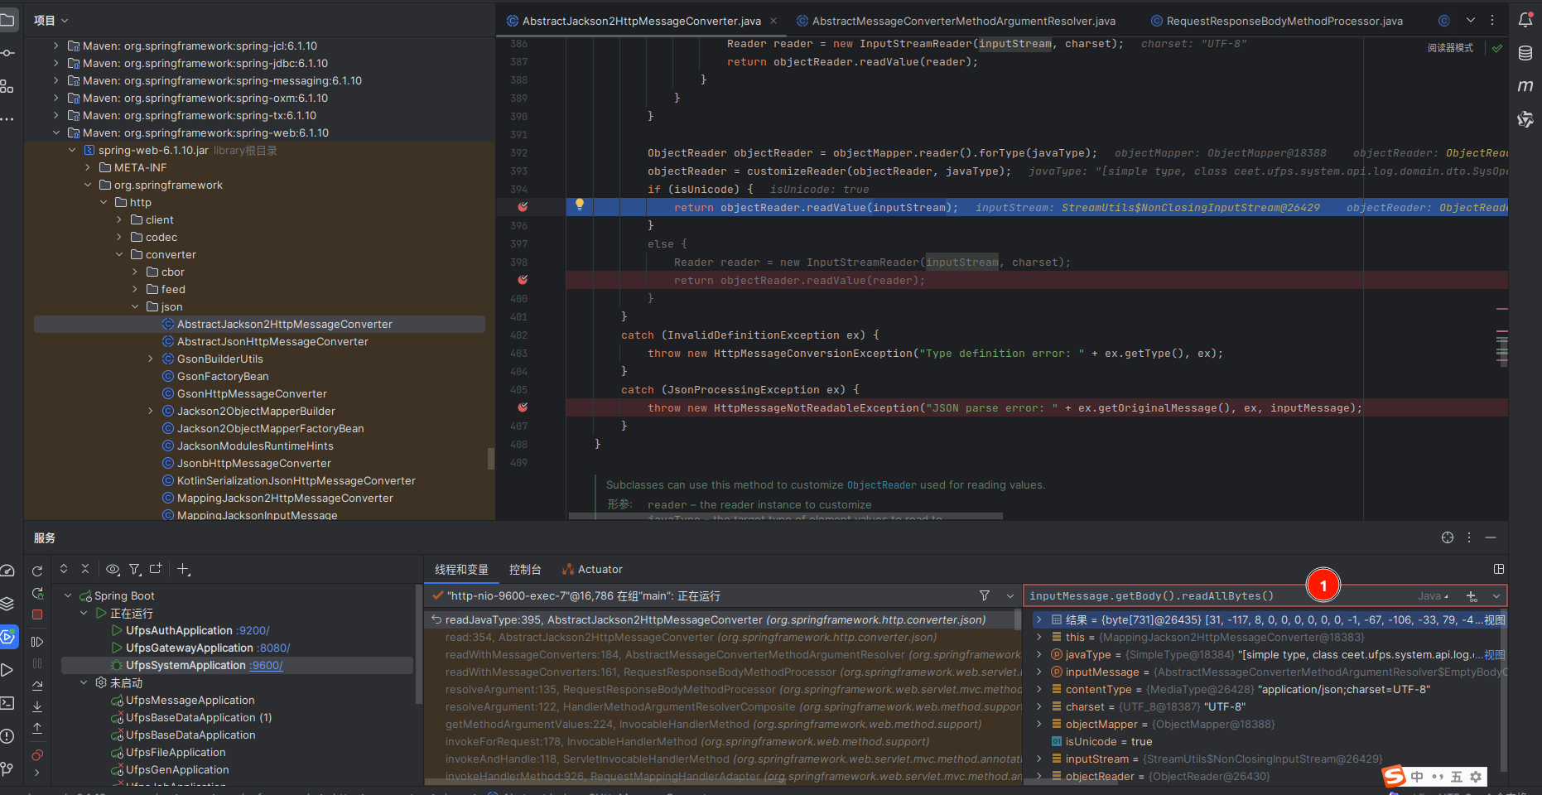Expand the javaType variable
Viewport: 1542px width, 795px height.
click(1039, 654)
